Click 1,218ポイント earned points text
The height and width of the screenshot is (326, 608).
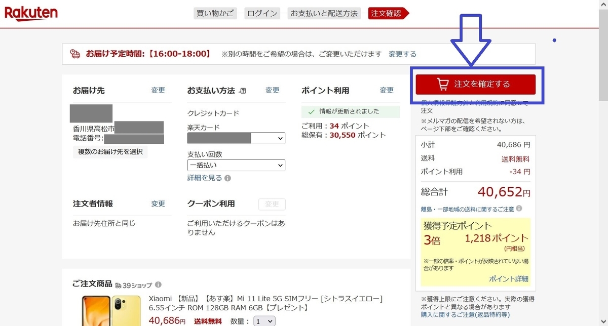point(497,238)
